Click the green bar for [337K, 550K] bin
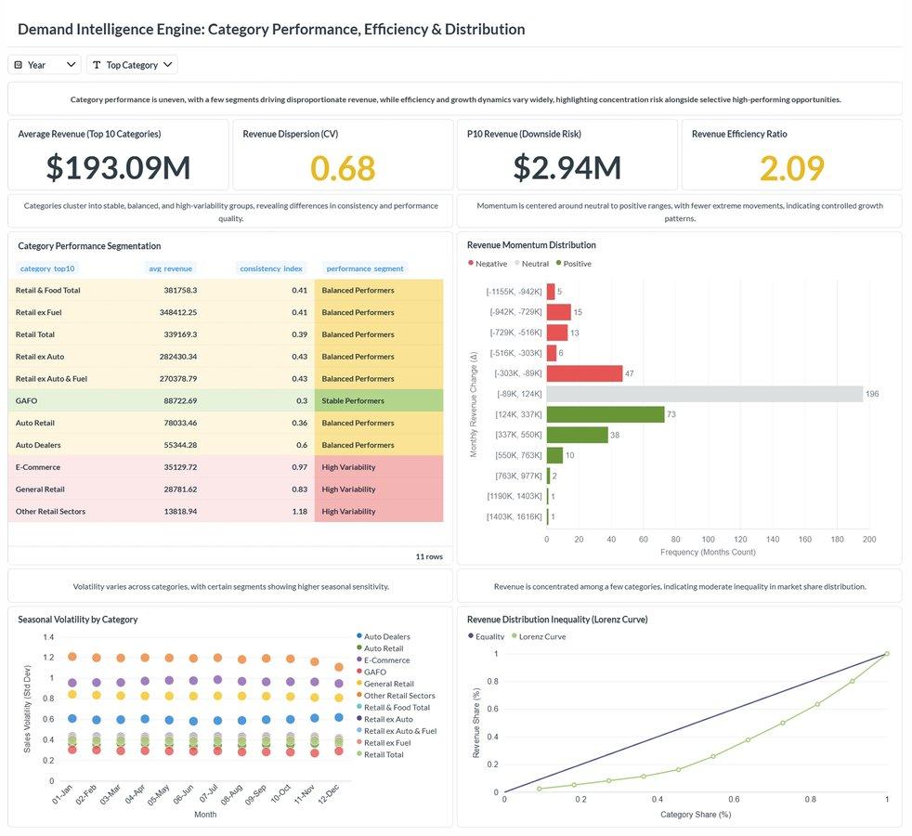 click(x=577, y=435)
